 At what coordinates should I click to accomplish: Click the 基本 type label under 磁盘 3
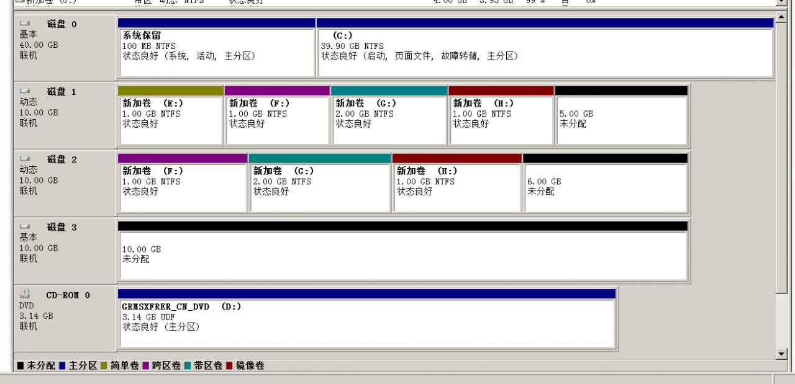tap(29, 238)
